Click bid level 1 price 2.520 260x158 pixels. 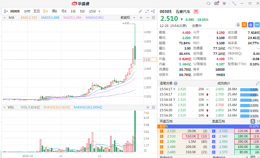pos(171,131)
